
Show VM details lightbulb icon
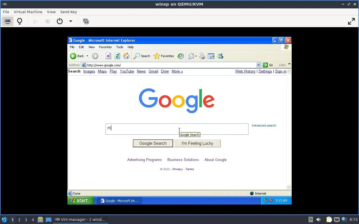tap(20, 21)
